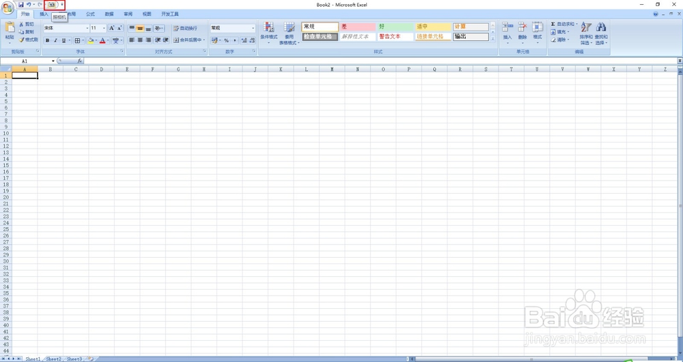Viewport: 683px width, 362px height.
Task: Open the round Office button menu
Action: (8, 7)
